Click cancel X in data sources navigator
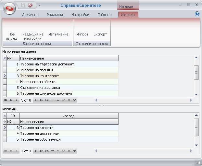The height and width of the screenshot is (166, 202). coord(69,100)
